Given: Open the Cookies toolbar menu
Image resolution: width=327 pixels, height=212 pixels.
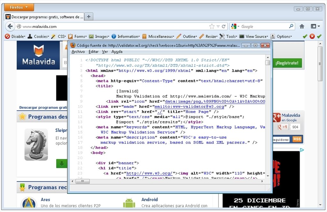Looking at the screenshot, I should 38,36.
